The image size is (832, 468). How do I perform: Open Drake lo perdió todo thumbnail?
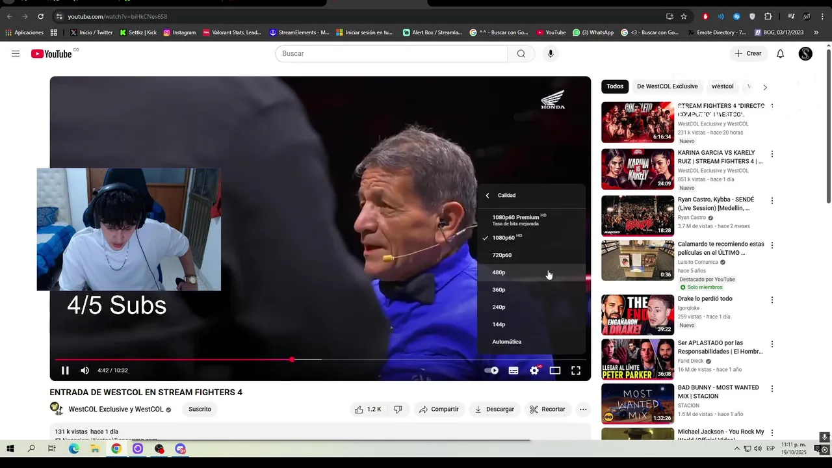(x=638, y=315)
